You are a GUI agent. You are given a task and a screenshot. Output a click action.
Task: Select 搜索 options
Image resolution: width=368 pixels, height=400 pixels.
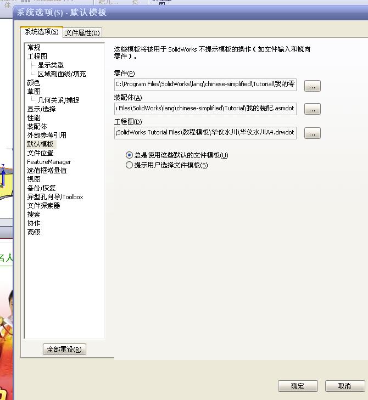point(34,215)
